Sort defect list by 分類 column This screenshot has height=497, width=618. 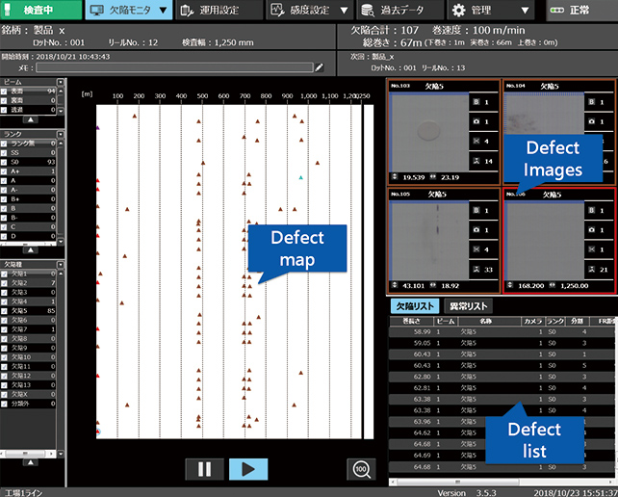577,321
